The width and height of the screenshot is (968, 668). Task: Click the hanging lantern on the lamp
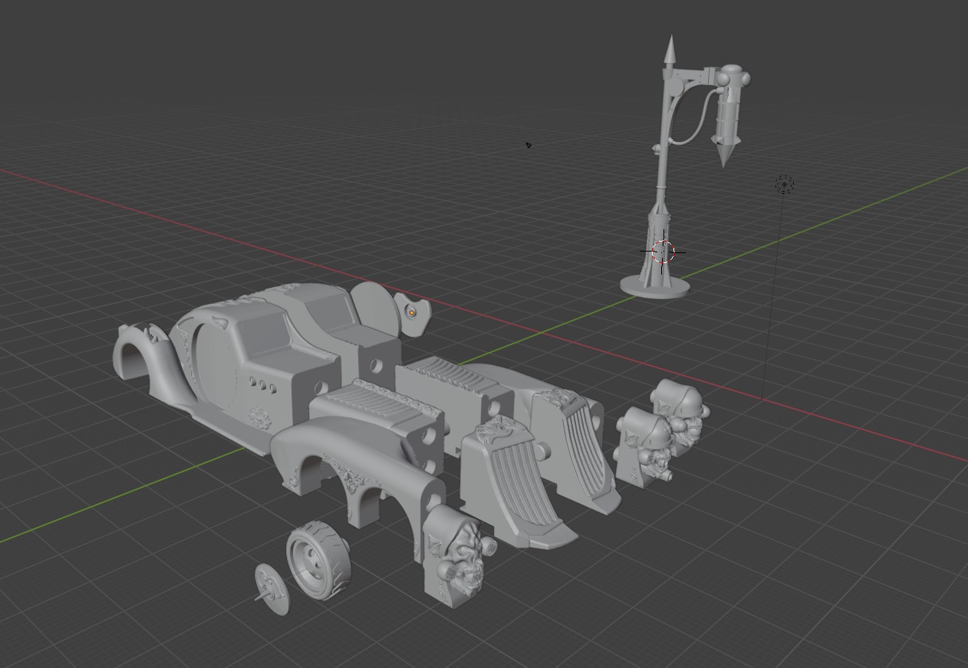tap(726, 116)
